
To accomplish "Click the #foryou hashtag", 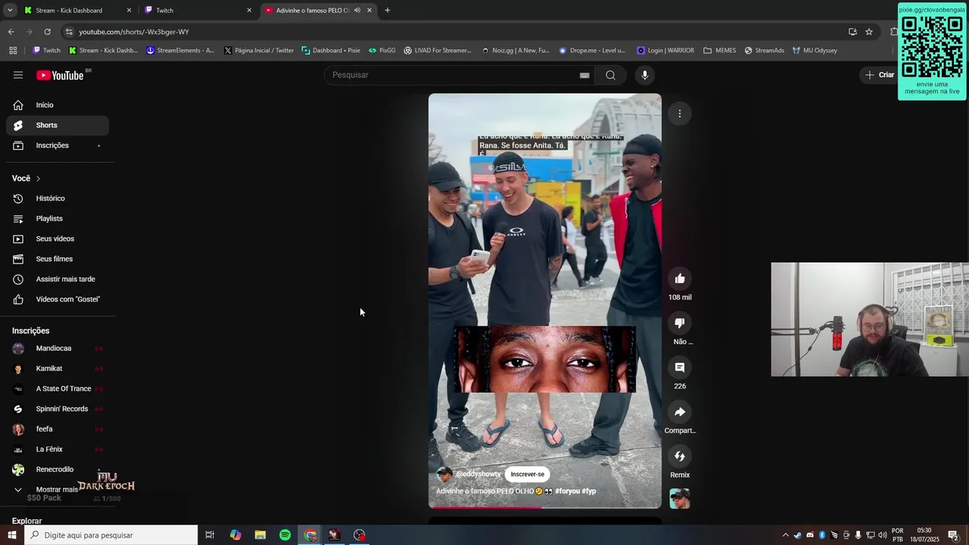I will pos(567,491).
